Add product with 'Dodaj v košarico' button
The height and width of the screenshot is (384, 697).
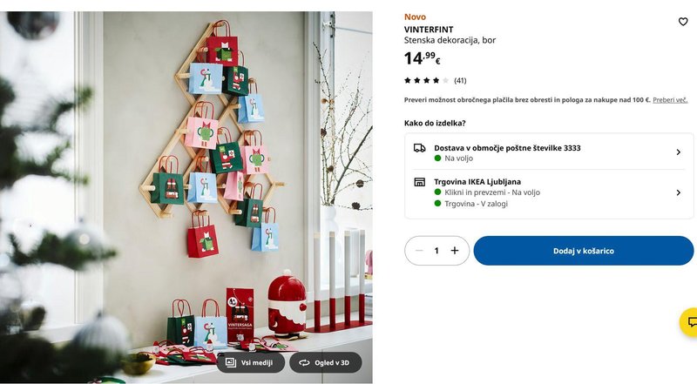pos(583,251)
